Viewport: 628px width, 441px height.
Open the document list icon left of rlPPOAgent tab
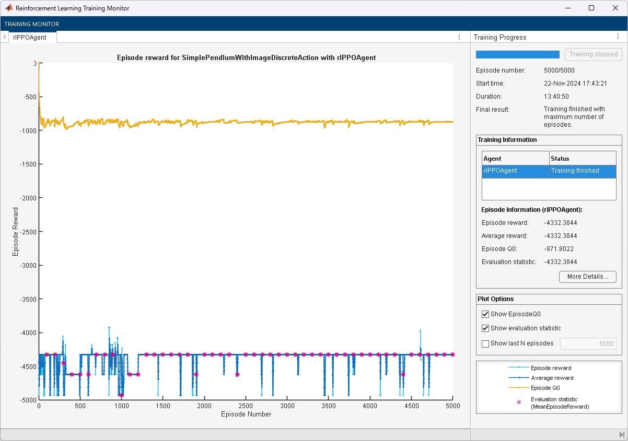coord(5,37)
